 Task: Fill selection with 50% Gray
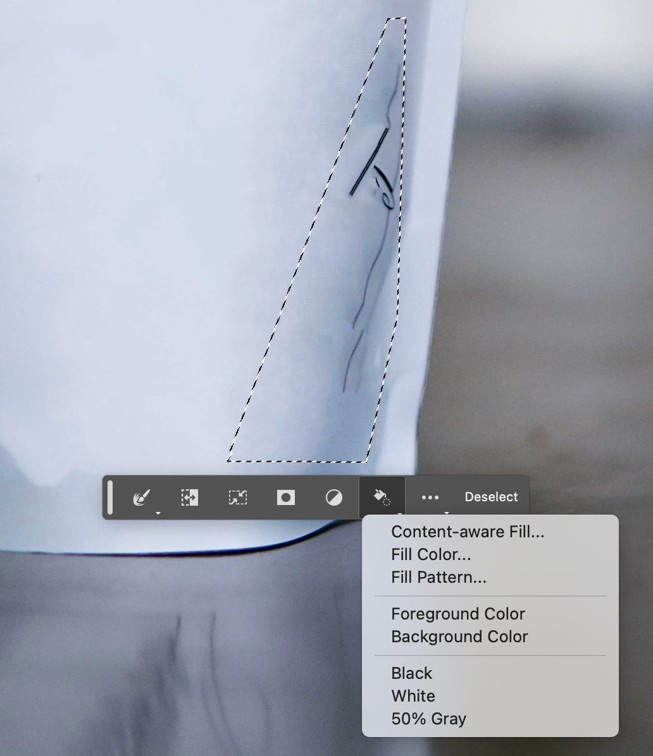[x=428, y=719]
